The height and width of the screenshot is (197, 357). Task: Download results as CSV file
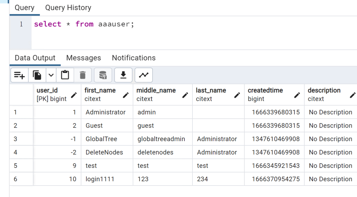coord(123,75)
